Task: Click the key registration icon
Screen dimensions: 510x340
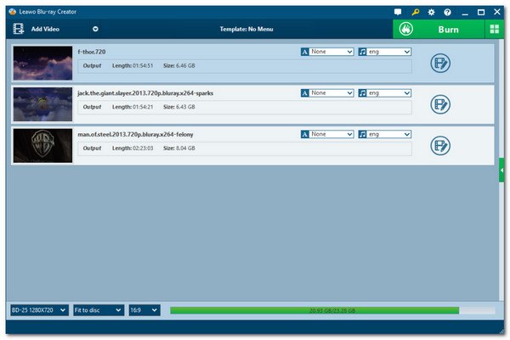Action: (415, 13)
